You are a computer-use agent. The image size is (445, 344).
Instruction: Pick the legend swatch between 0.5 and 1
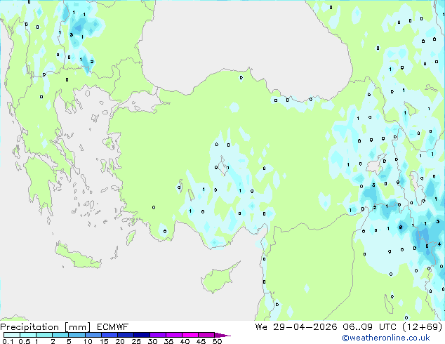click(x=28, y=335)
